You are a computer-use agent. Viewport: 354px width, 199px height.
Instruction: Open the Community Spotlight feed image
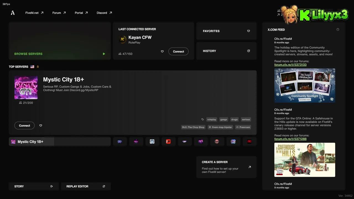coord(305,85)
